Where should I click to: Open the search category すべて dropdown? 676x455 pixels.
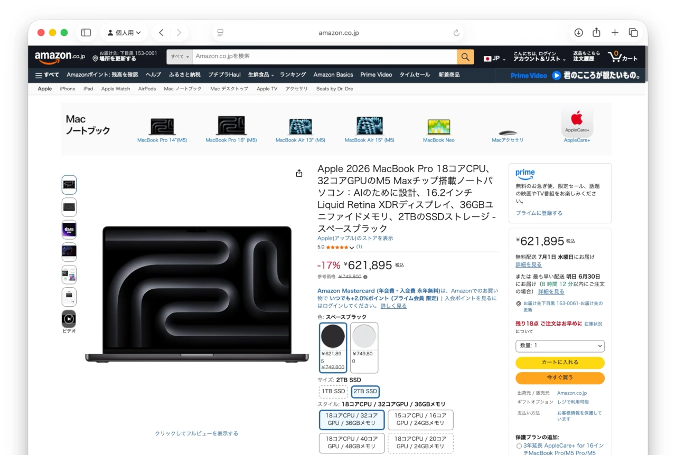click(179, 56)
